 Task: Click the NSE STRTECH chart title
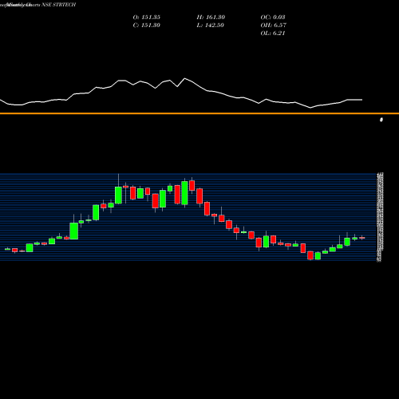[x=59, y=5]
